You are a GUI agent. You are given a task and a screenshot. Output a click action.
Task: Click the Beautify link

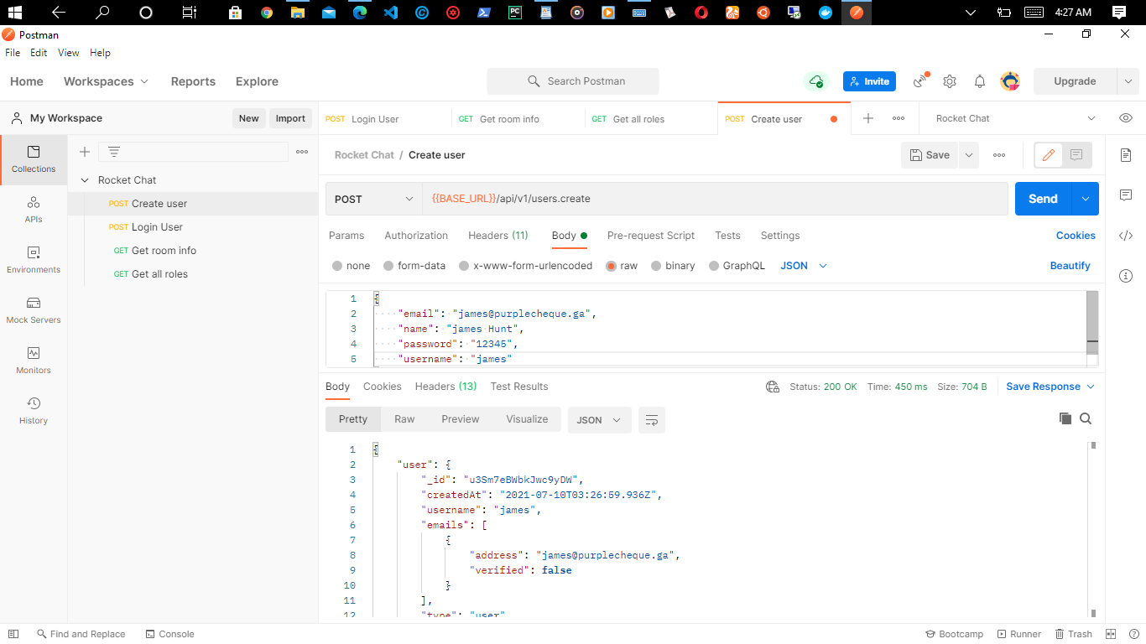point(1070,265)
